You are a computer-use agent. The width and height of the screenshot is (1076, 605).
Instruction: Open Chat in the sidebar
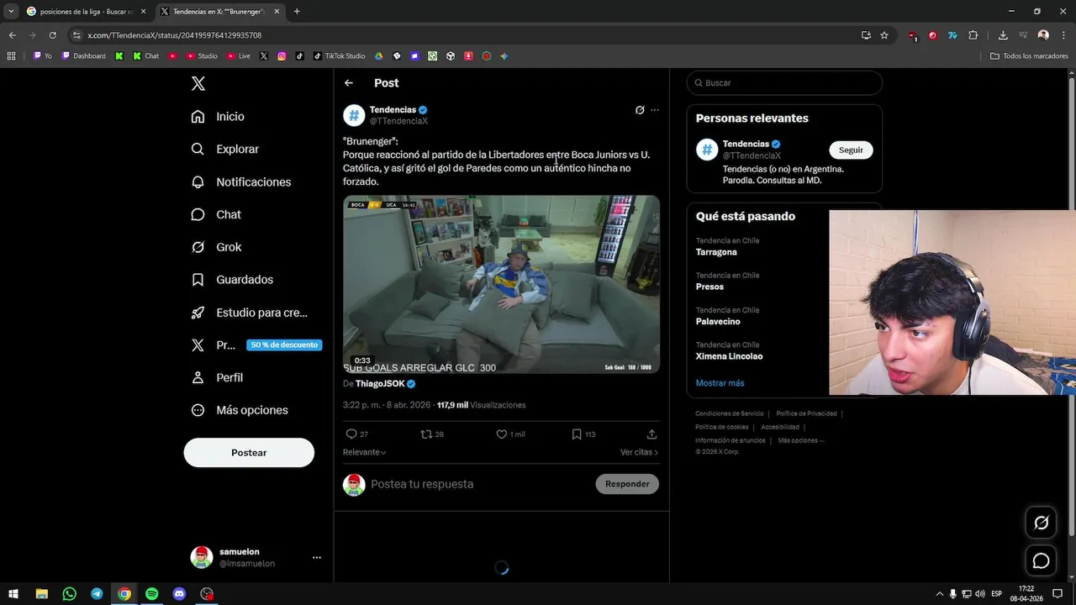(216, 214)
